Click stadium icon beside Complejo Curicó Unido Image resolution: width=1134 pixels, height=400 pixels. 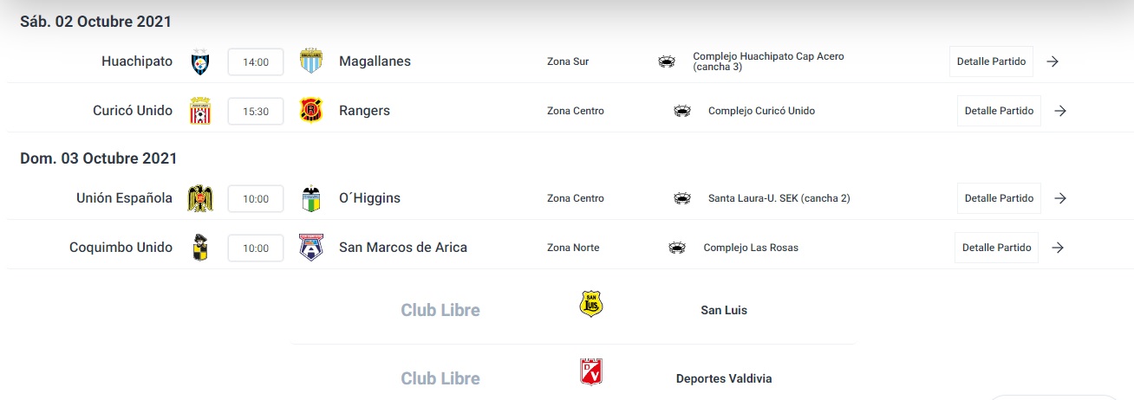[x=682, y=111]
